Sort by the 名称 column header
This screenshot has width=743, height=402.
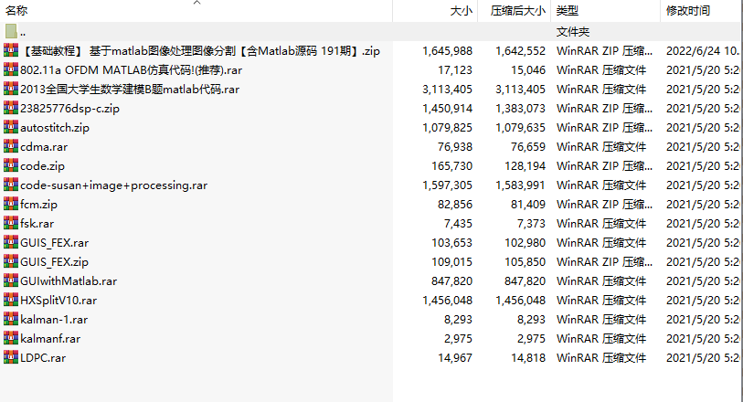[x=16, y=10]
